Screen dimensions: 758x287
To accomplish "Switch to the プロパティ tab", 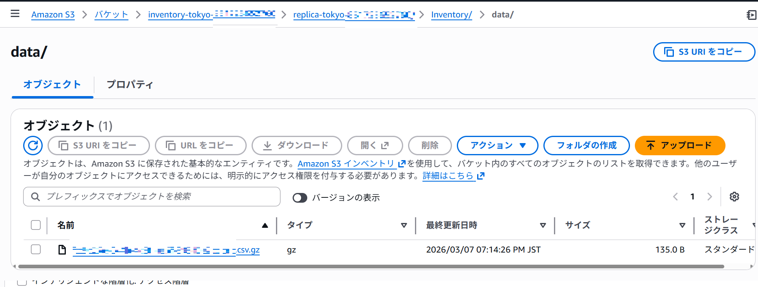I will (x=130, y=85).
